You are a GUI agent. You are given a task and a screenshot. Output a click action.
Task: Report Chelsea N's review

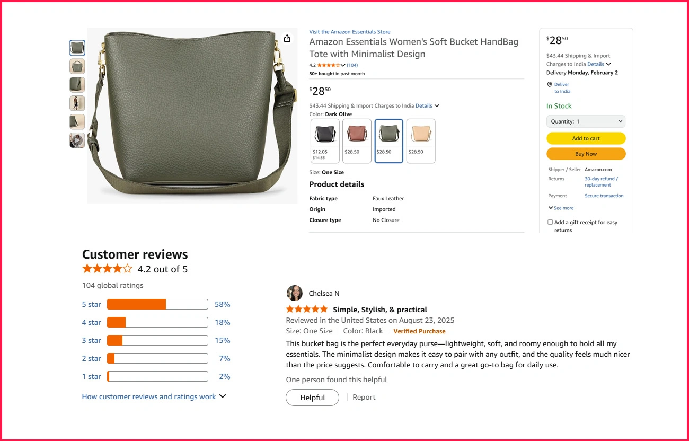click(364, 398)
